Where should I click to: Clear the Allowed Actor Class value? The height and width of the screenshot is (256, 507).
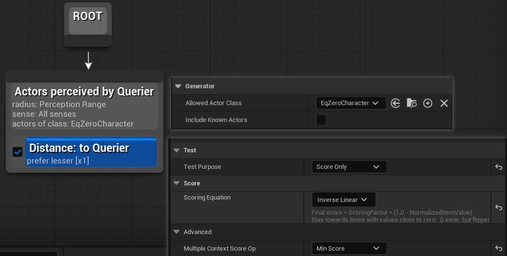pos(444,103)
